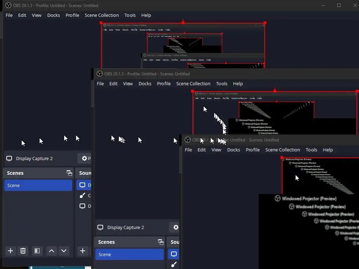The height and width of the screenshot is (269, 359).
Task: Click the monitor icon beside main Display Capture 2
Action: click(9, 159)
